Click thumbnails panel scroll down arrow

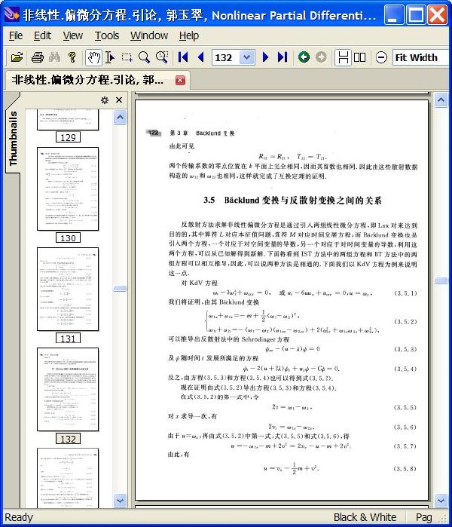[120, 501]
